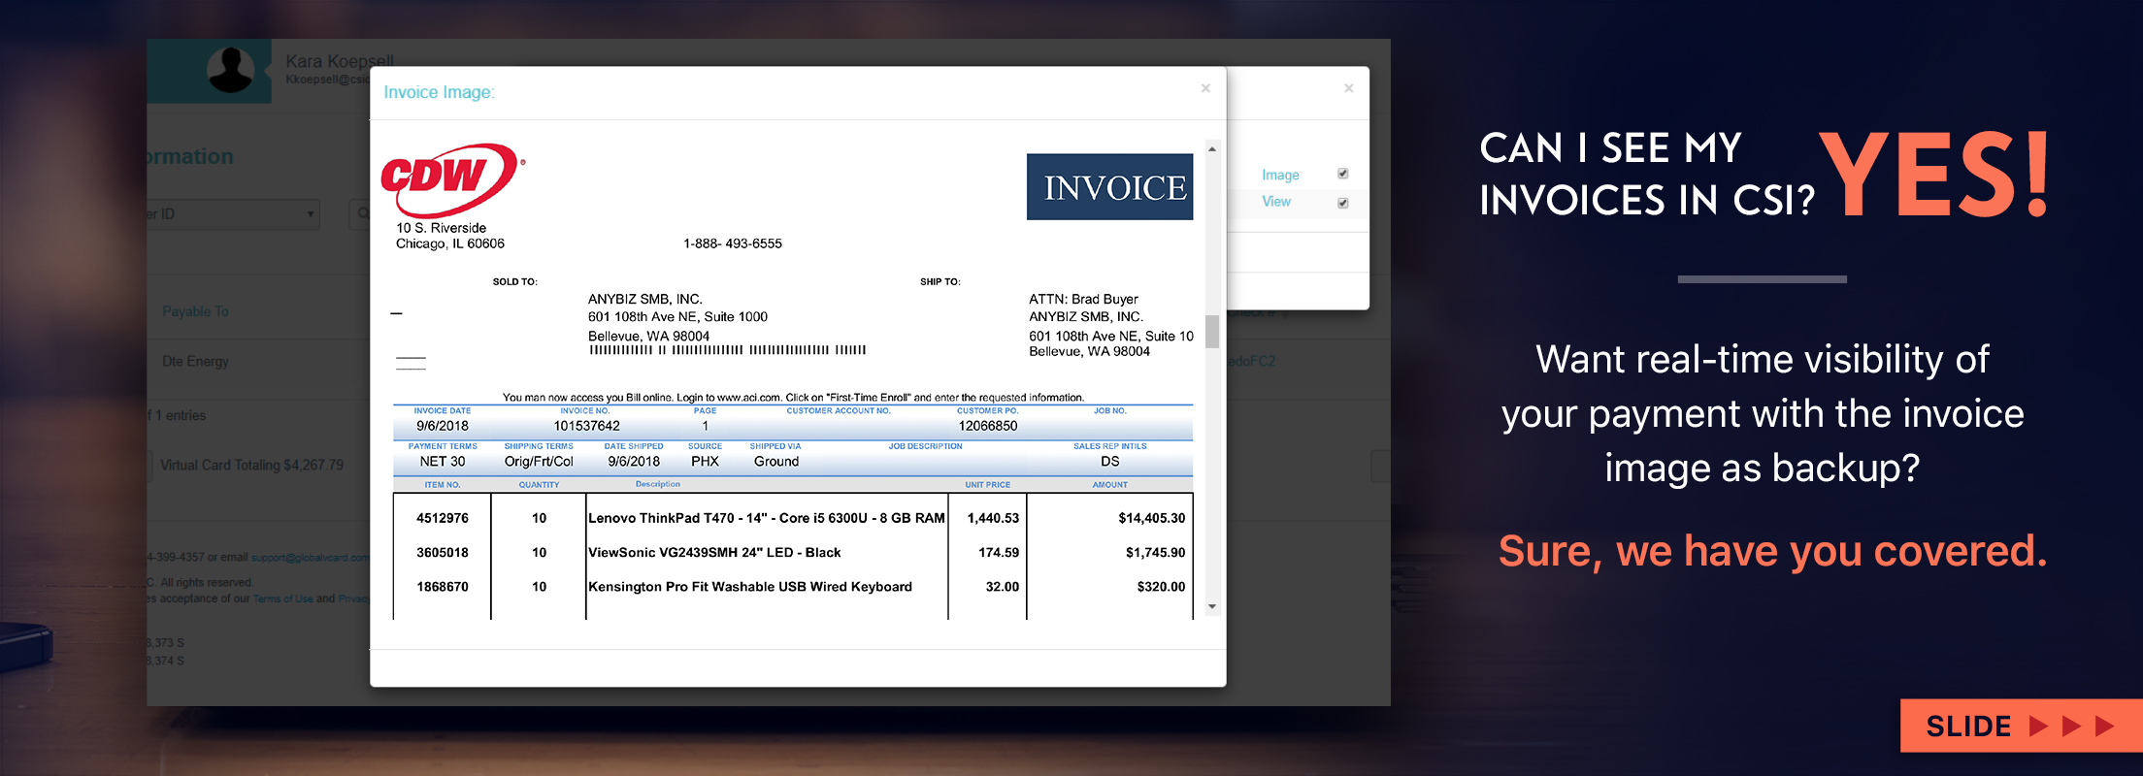Screen dimensions: 2143x776
Task: Click shipped via Ground
Action: coord(776,462)
